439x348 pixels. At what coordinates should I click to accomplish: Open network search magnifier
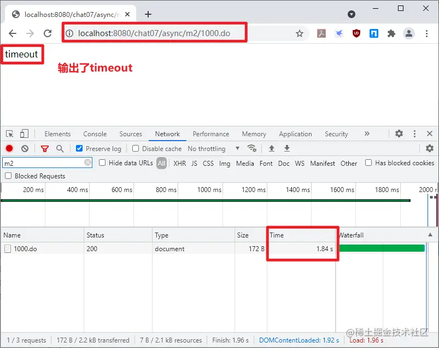(x=60, y=148)
